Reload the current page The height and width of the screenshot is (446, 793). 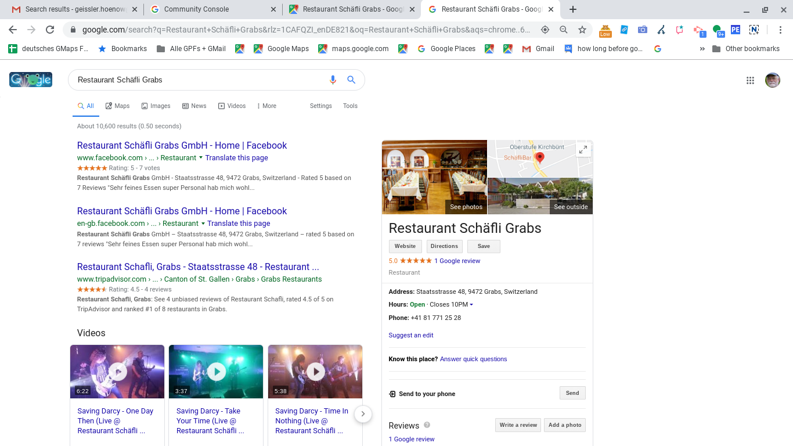pos(50,30)
